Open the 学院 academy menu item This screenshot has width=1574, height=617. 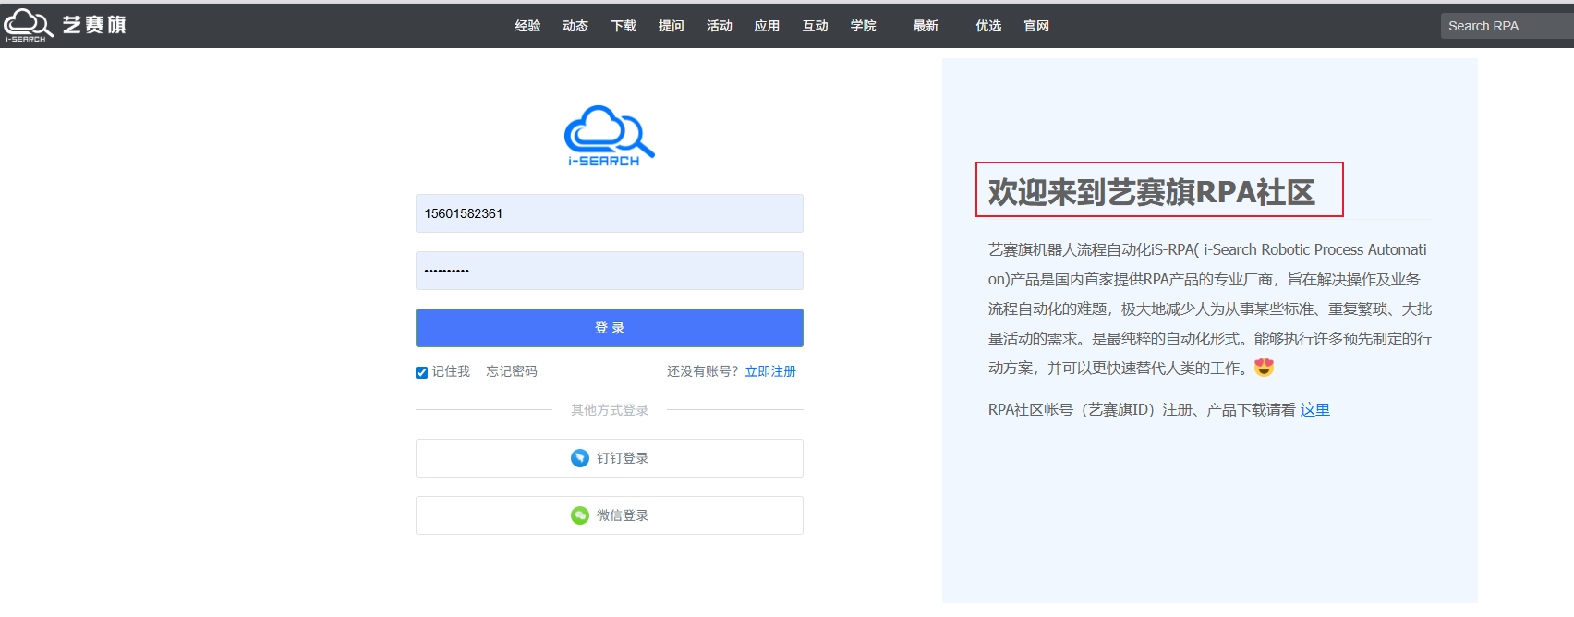coord(864,26)
